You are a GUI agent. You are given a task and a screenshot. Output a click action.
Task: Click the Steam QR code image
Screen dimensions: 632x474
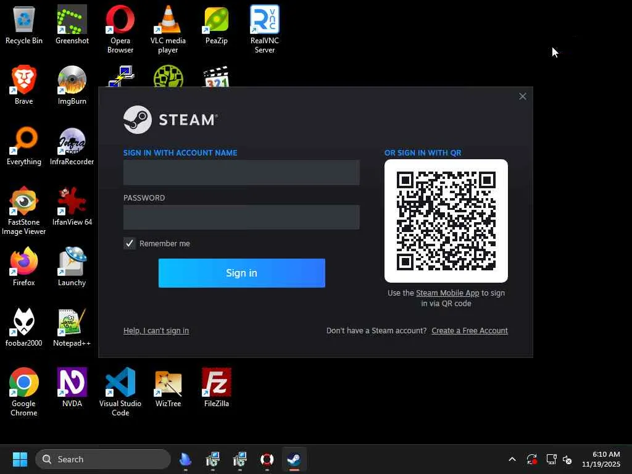(x=446, y=221)
